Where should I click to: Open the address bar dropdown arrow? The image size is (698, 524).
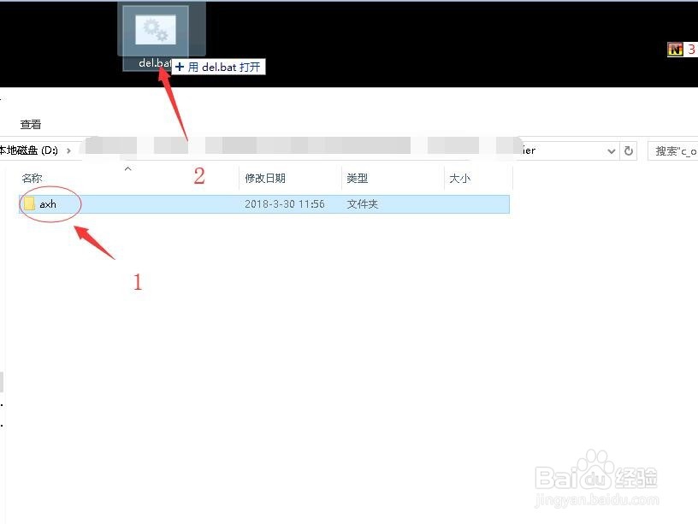(611, 150)
